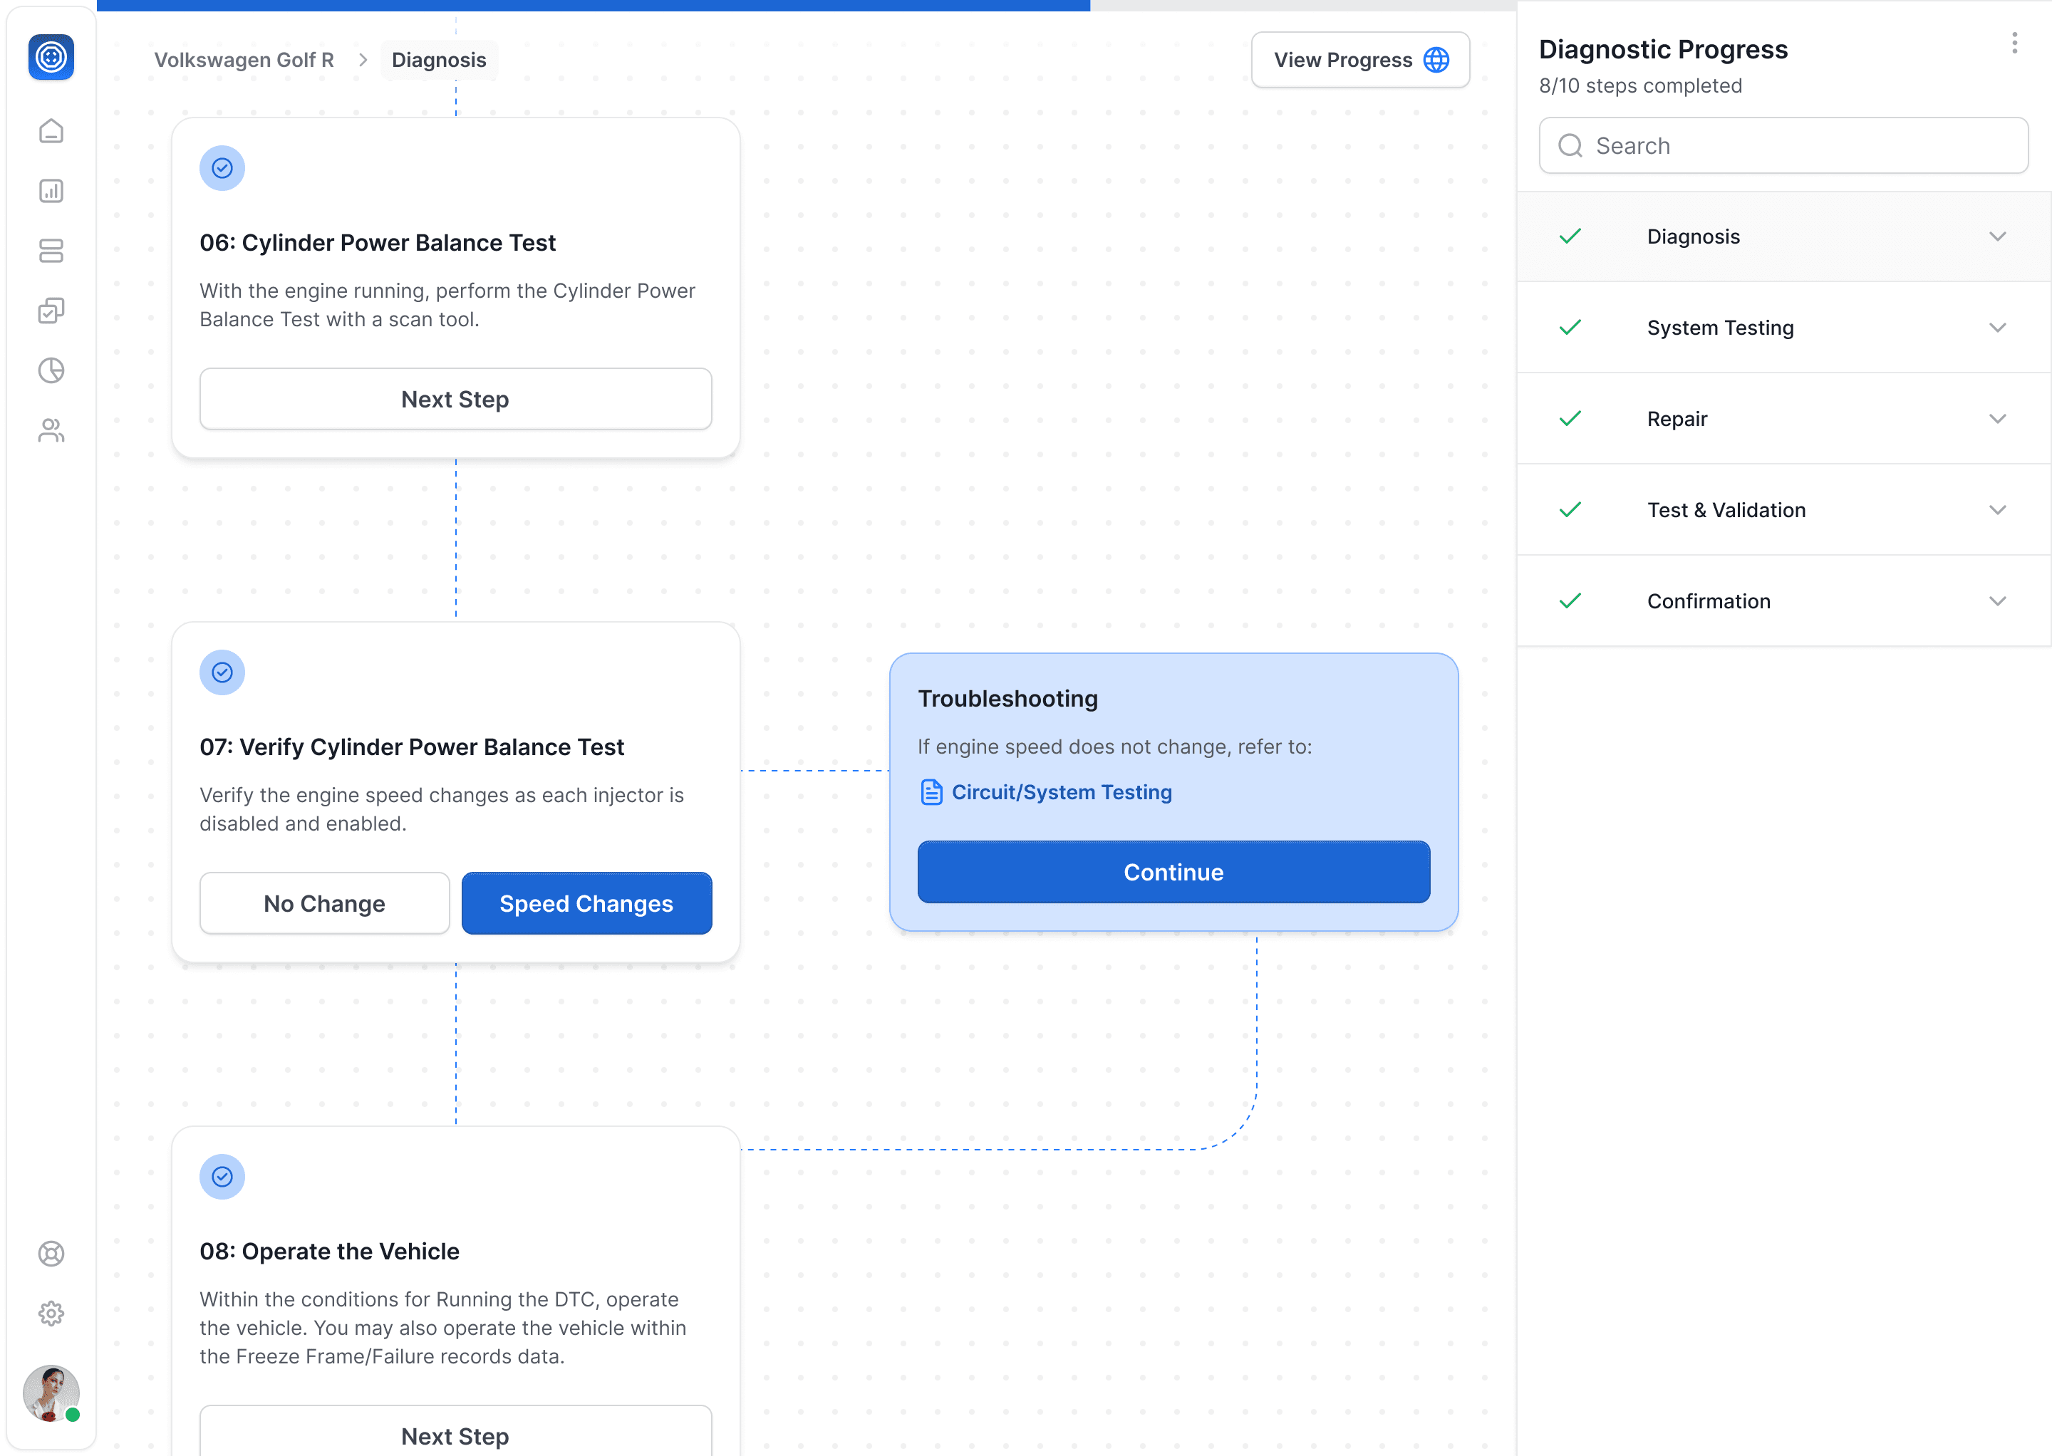The height and width of the screenshot is (1456, 2052).
Task: Click the Speed Changes button
Action: pyautogui.click(x=586, y=904)
